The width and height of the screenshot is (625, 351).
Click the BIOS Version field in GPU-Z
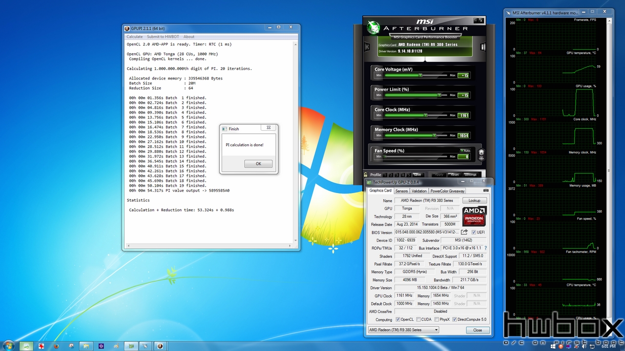click(427, 233)
